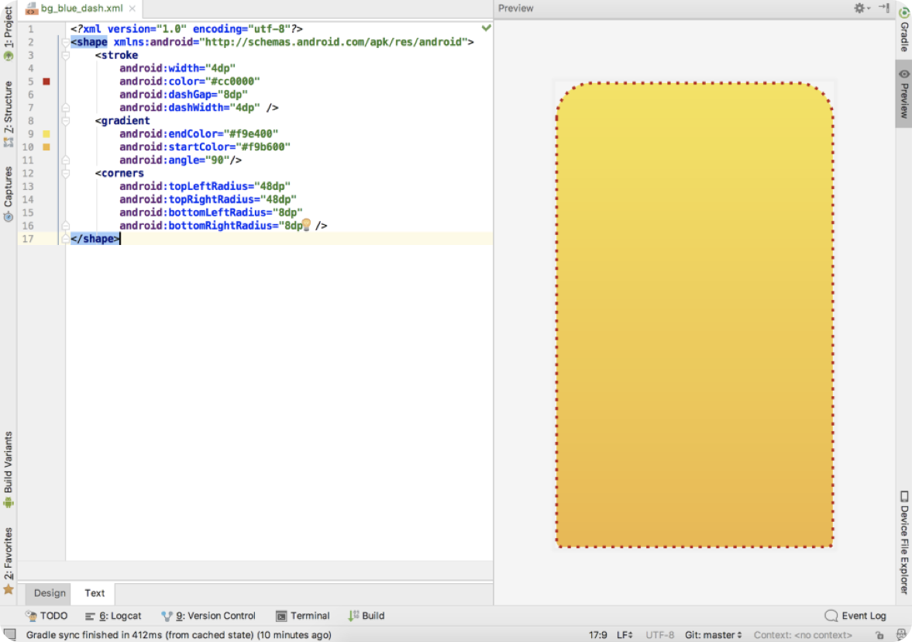Collapse the gradient tag fold on line 8
Image resolution: width=912 pixels, height=642 pixels.
coord(65,121)
